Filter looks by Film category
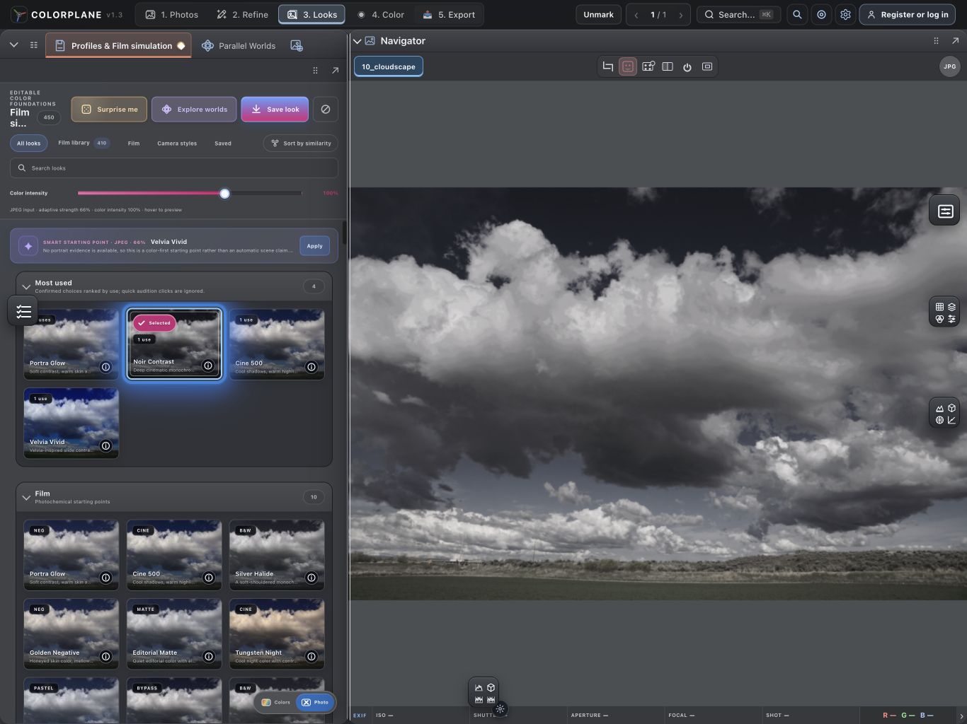 pos(134,144)
